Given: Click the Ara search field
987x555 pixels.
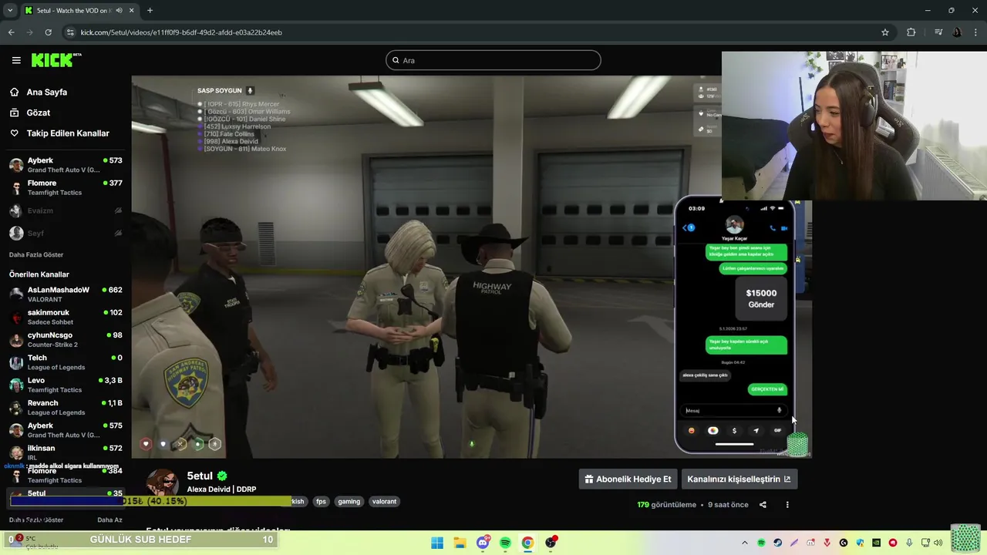Looking at the screenshot, I should (493, 60).
